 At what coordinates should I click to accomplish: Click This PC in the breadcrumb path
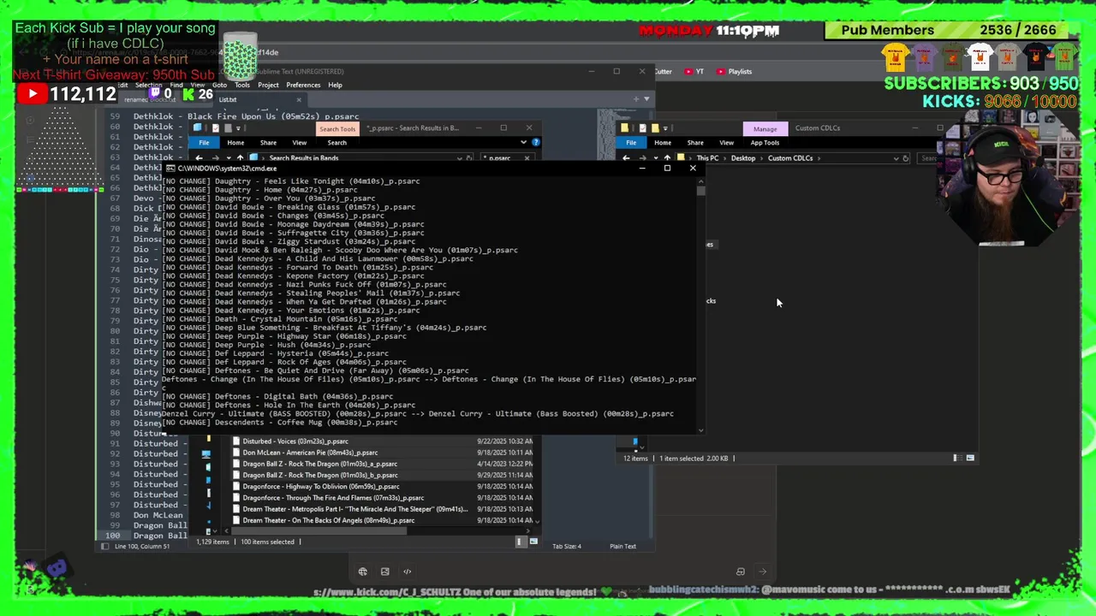[x=707, y=158]
